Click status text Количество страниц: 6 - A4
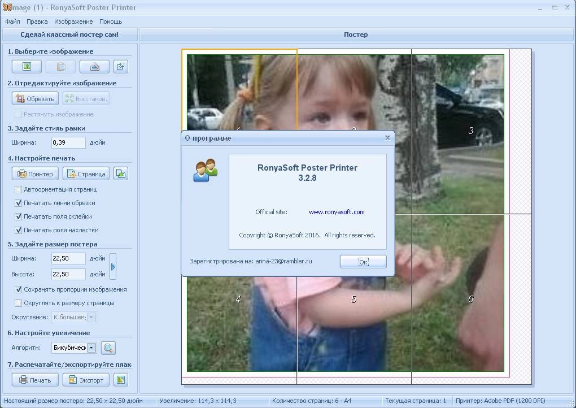This screenshot has width=576, height=408. tap(312, 401)
